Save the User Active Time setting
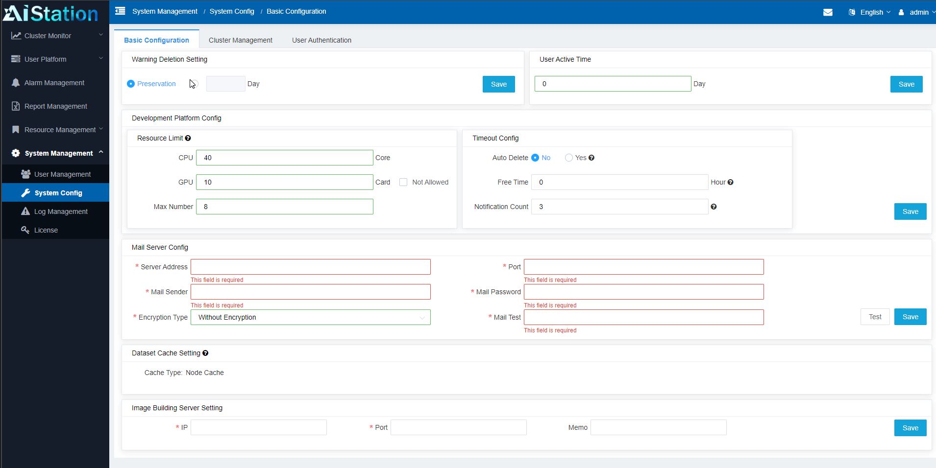The width and height of the screenshot is (936, 468). coord(906,84)
